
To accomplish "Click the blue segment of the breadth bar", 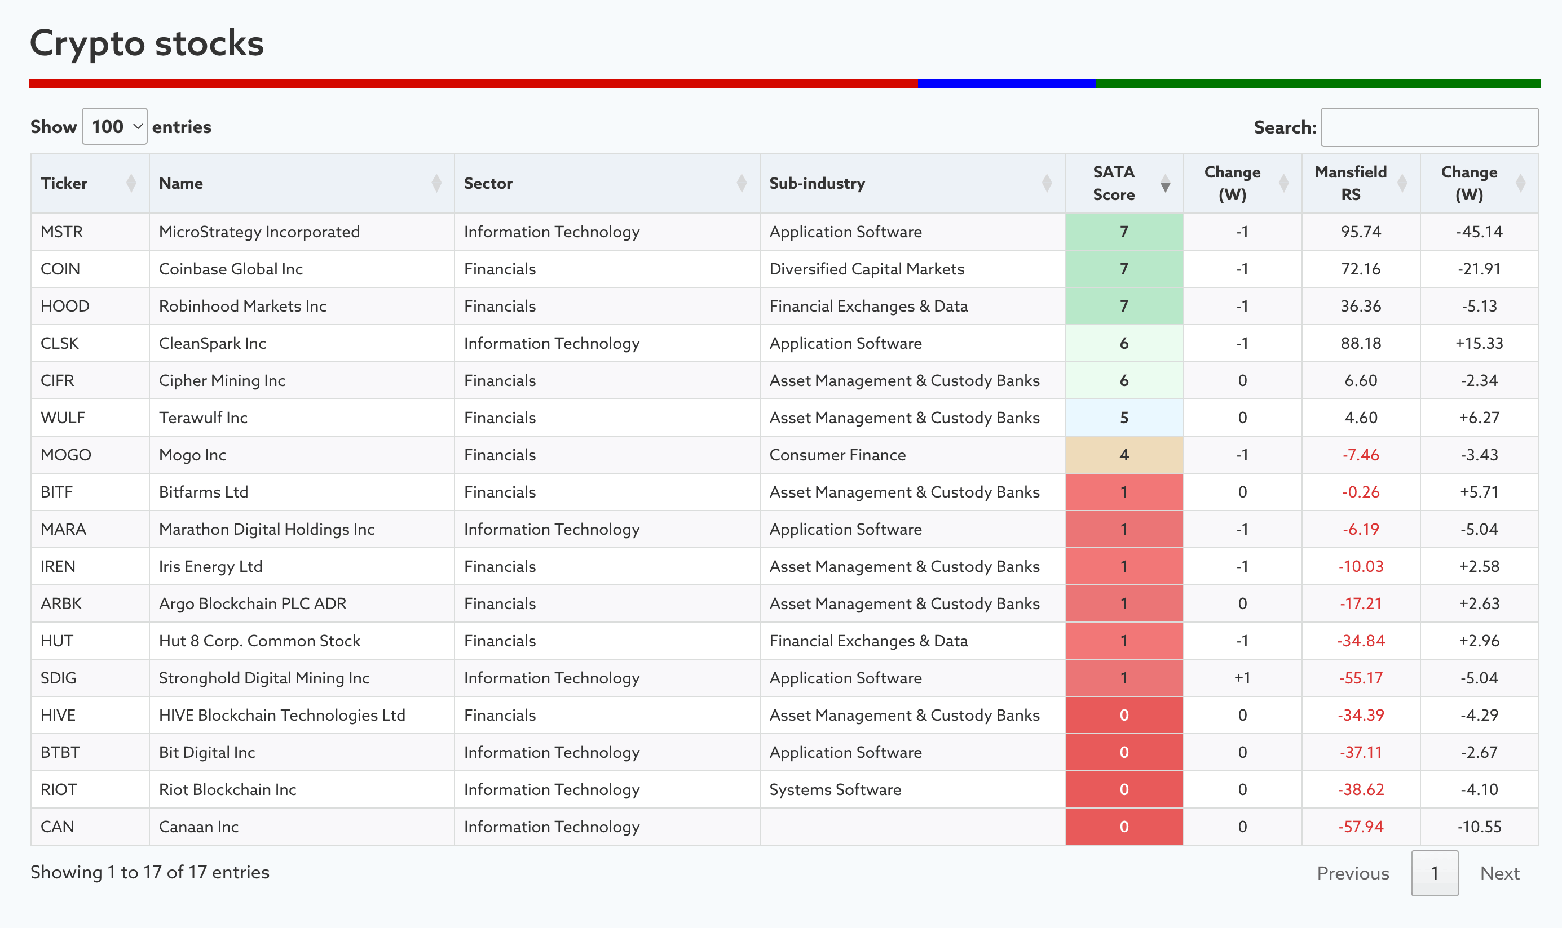I will click(1007, 84).
